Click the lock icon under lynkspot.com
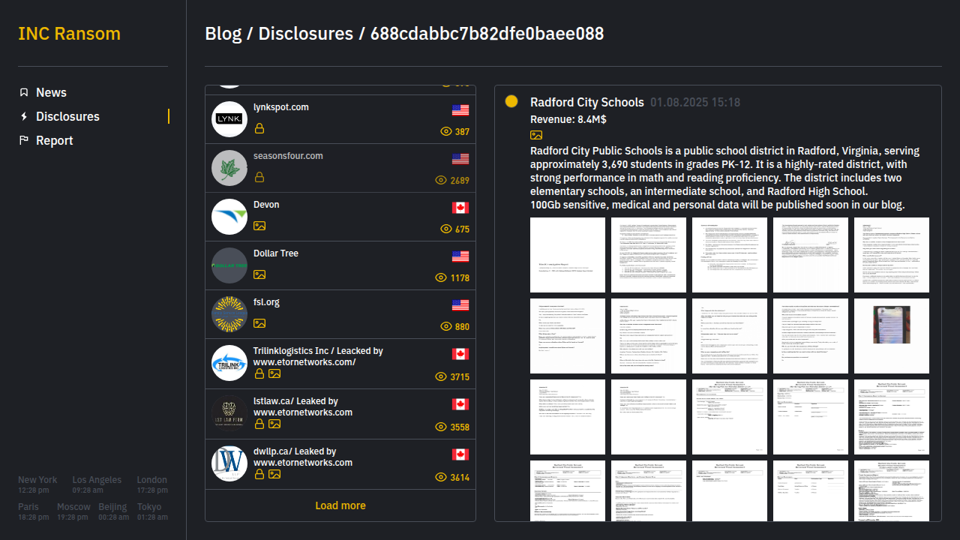The width and height of the screenshot is (960, 540). click(x=259, y=129)
